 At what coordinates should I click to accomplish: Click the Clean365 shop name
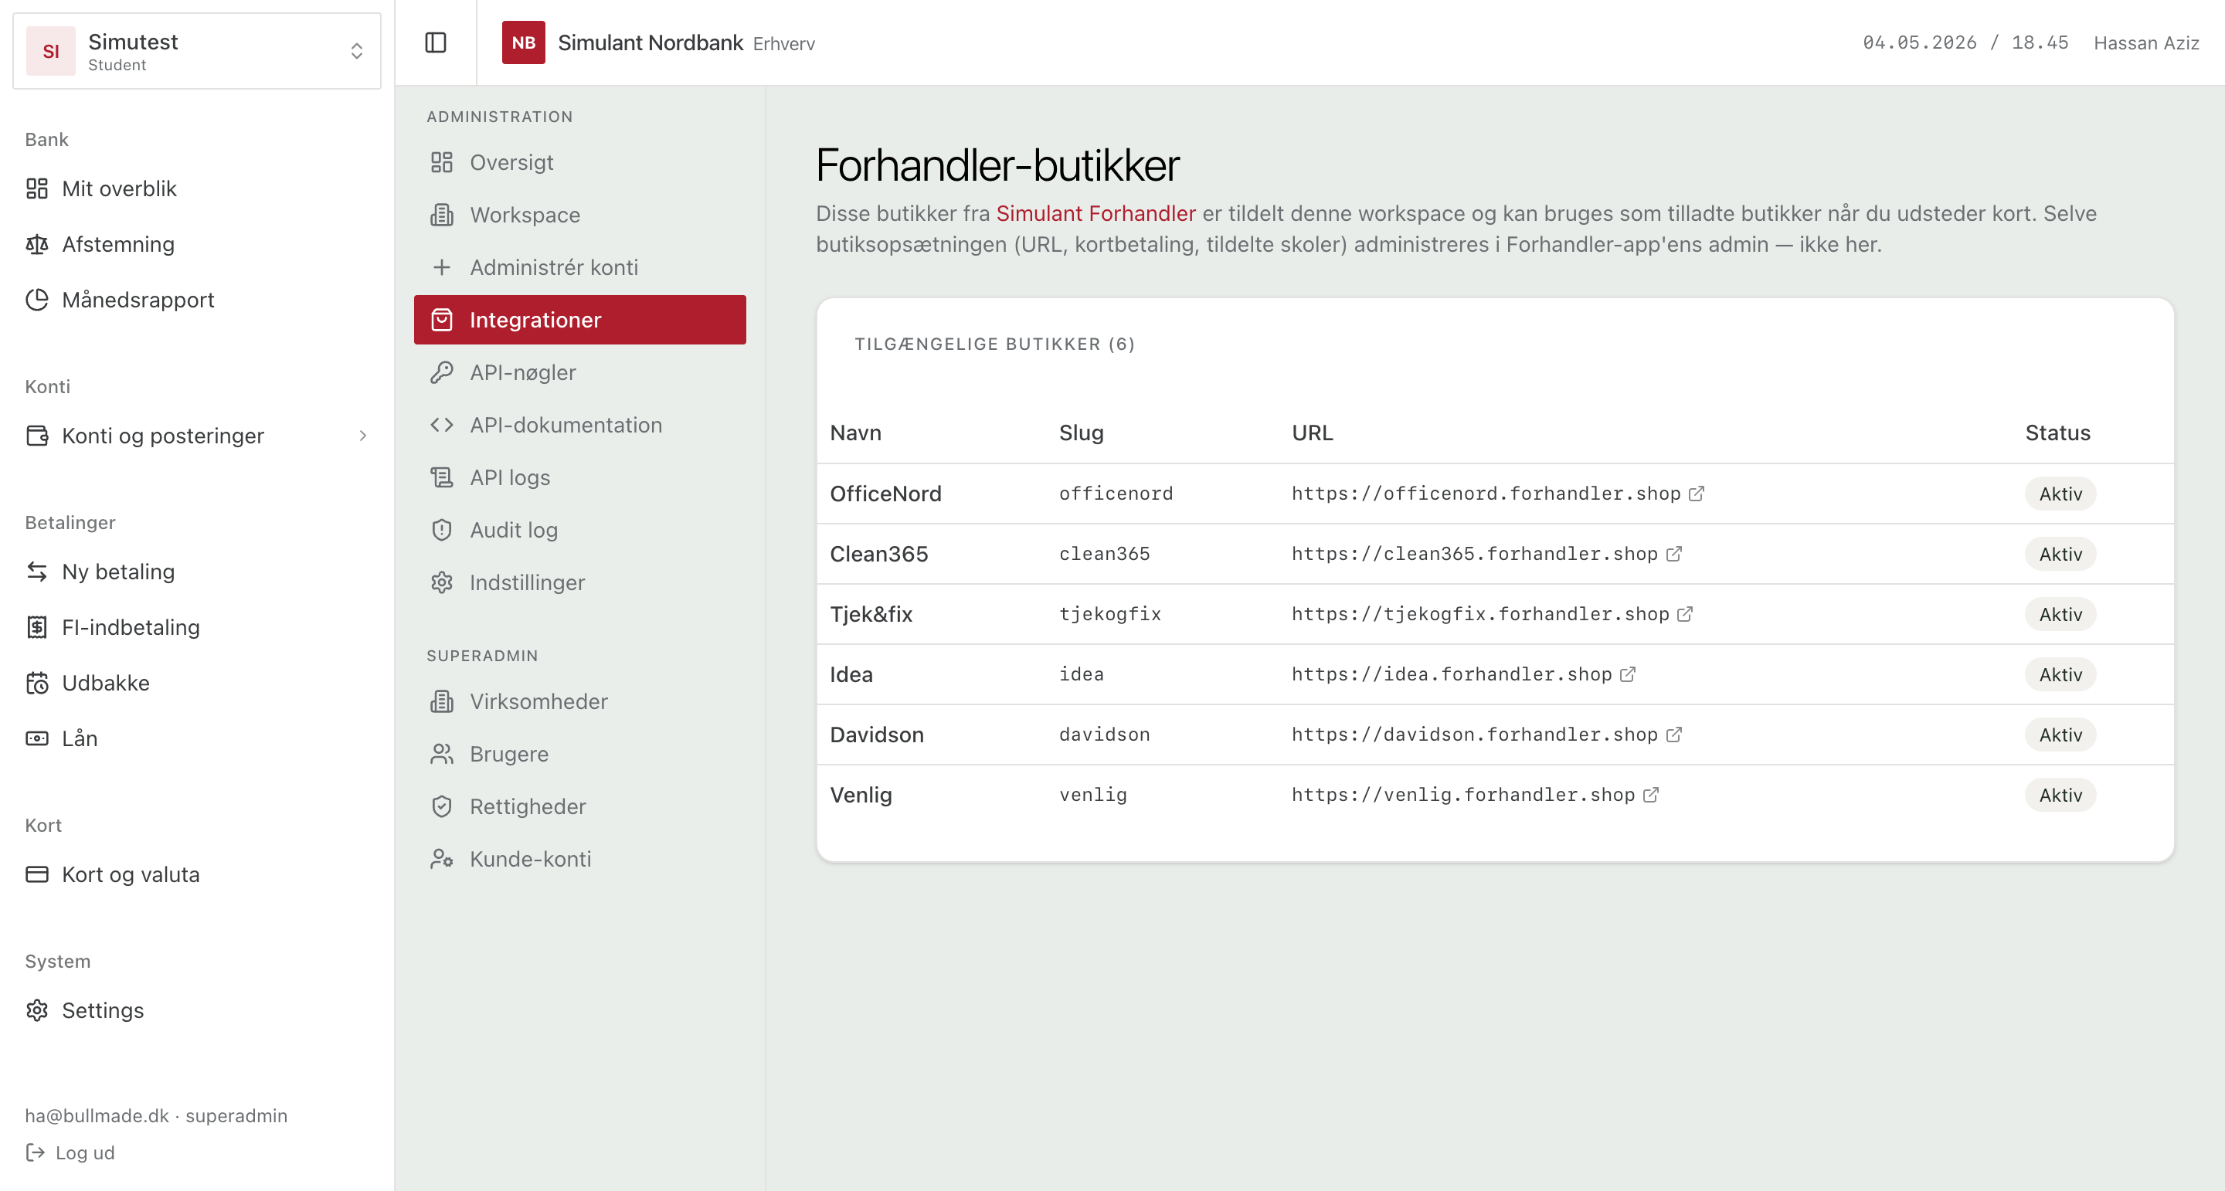[x=878, y=554]
